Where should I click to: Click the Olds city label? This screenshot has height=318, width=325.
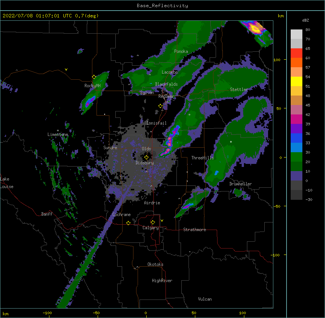click(x=146, y=149)
